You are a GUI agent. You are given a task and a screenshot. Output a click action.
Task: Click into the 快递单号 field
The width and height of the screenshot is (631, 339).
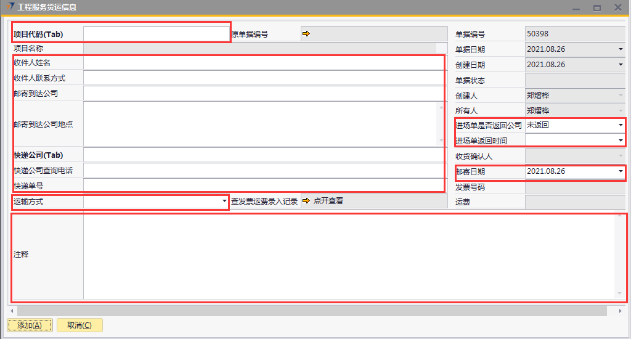(x=263, y=185)
